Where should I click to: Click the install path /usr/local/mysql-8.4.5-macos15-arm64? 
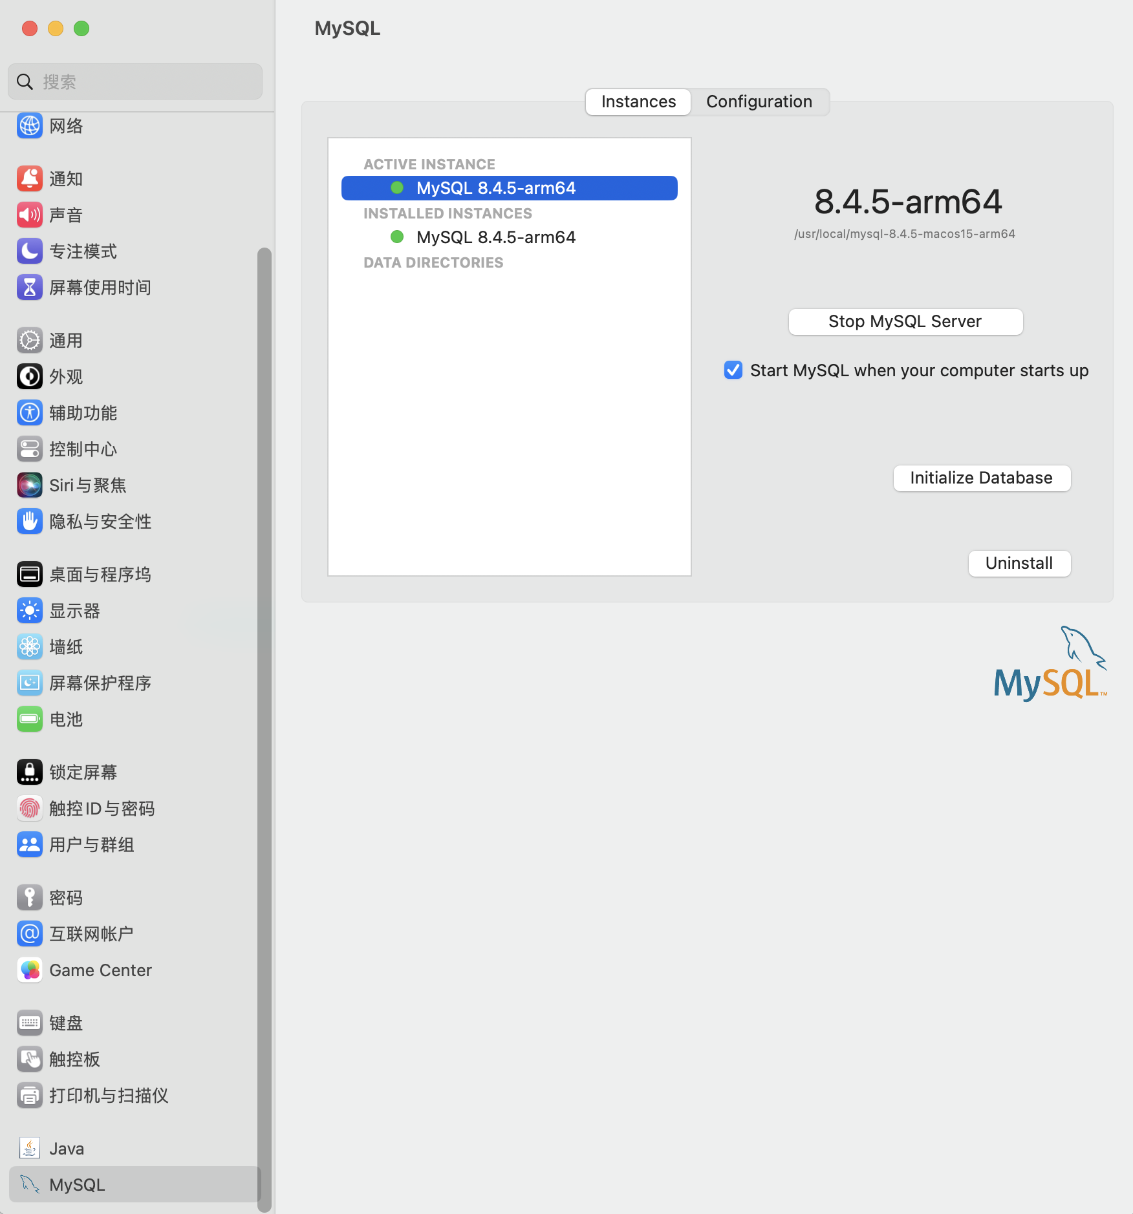905,234
